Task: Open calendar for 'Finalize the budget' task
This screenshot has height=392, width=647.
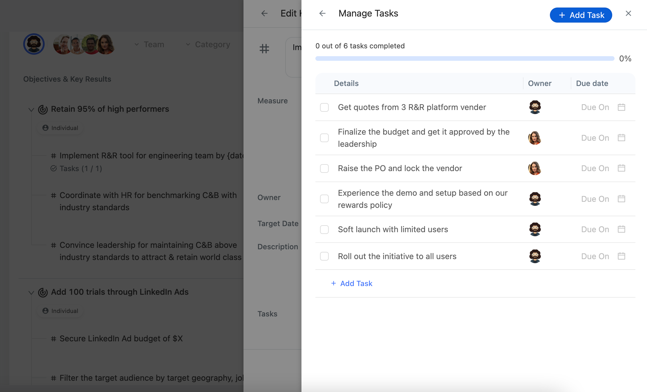Action: coord(621,138)
